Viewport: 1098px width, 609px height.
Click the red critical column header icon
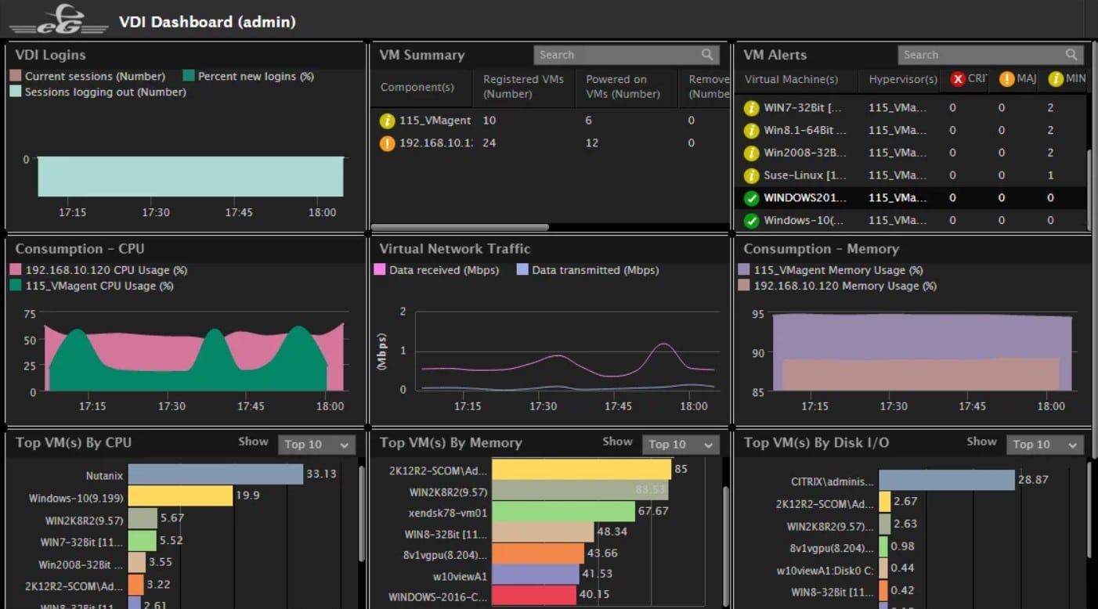(957, 79)
